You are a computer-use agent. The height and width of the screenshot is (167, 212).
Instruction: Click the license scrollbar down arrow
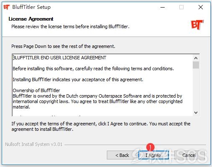(x=196, y=113)
